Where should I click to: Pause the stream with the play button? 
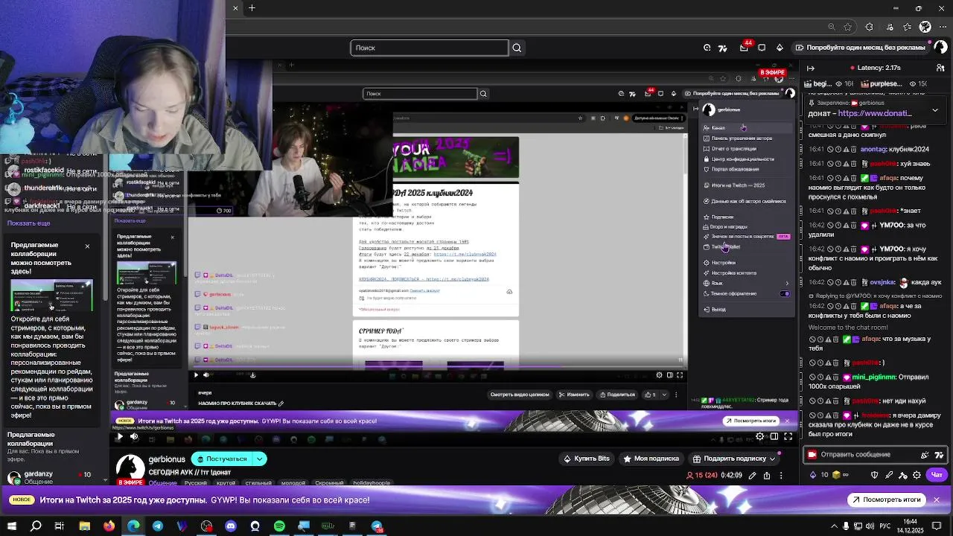(x=119, y=437)
